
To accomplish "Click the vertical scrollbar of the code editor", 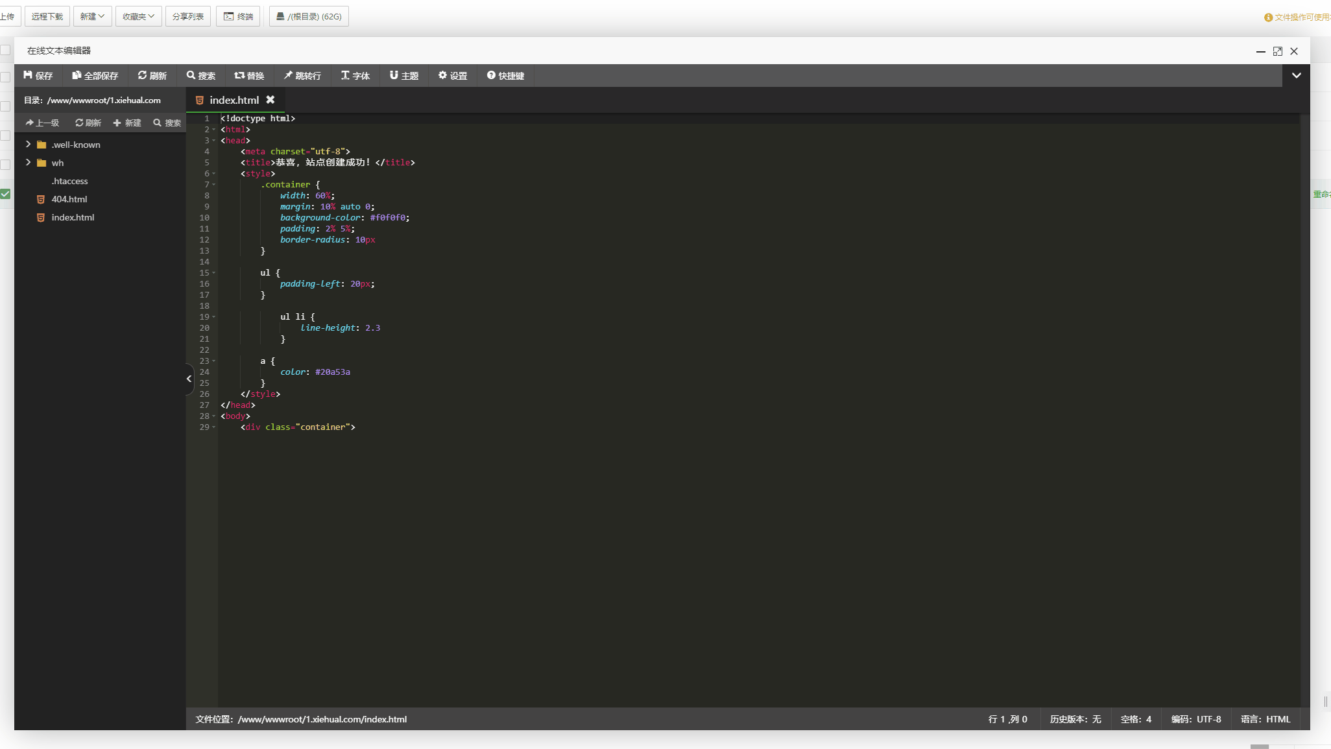I will pos(1304,410).
